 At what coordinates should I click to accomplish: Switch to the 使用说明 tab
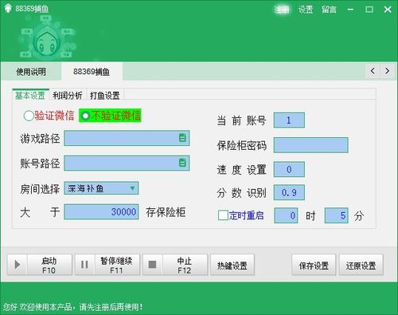pyautogui.click(x=31, y=72)
